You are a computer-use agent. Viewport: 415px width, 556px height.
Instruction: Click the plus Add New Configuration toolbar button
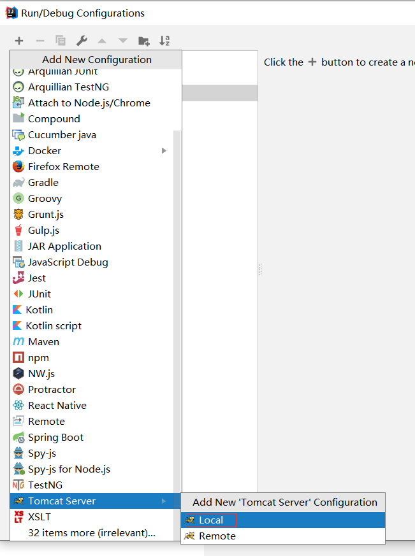(19, 41)
